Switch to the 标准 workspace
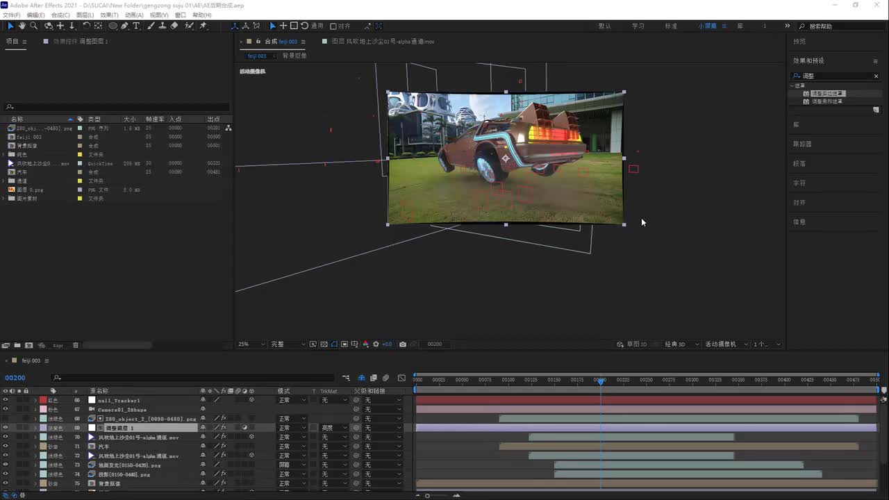This screenshot has height=500, width=889. point(671,26)
